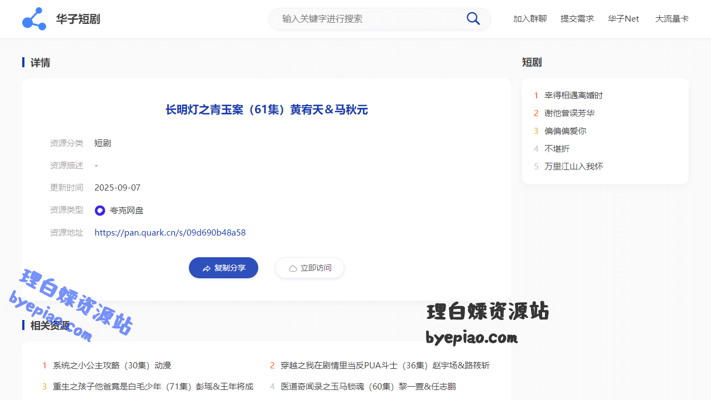Screen dimensions: 711x400
Task: Open related resource 系统之小公主攻略（30集）动漫
Action: point(112,366)
